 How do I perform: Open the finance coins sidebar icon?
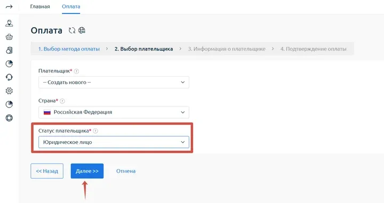point(9,51)
